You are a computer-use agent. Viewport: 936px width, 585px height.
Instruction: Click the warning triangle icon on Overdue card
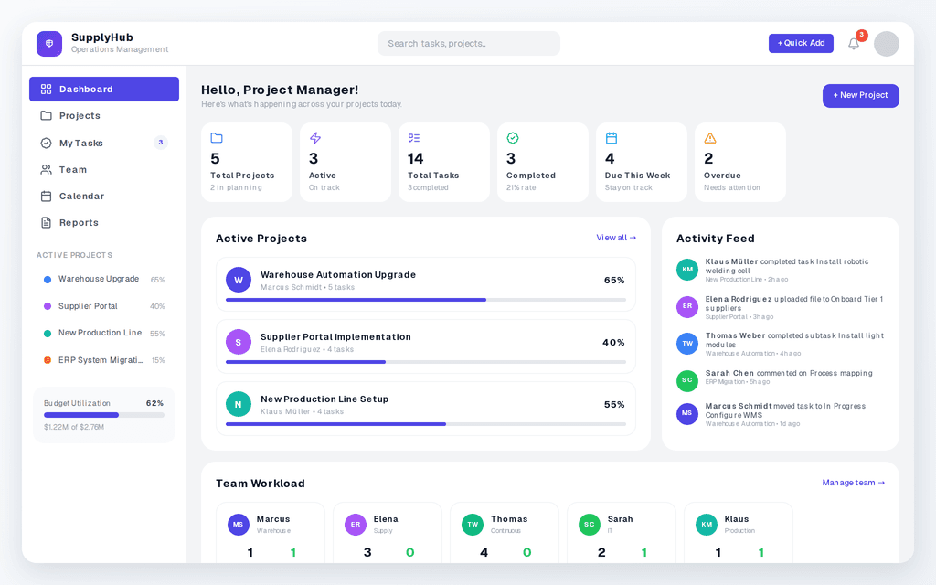[x=709, y=138]
